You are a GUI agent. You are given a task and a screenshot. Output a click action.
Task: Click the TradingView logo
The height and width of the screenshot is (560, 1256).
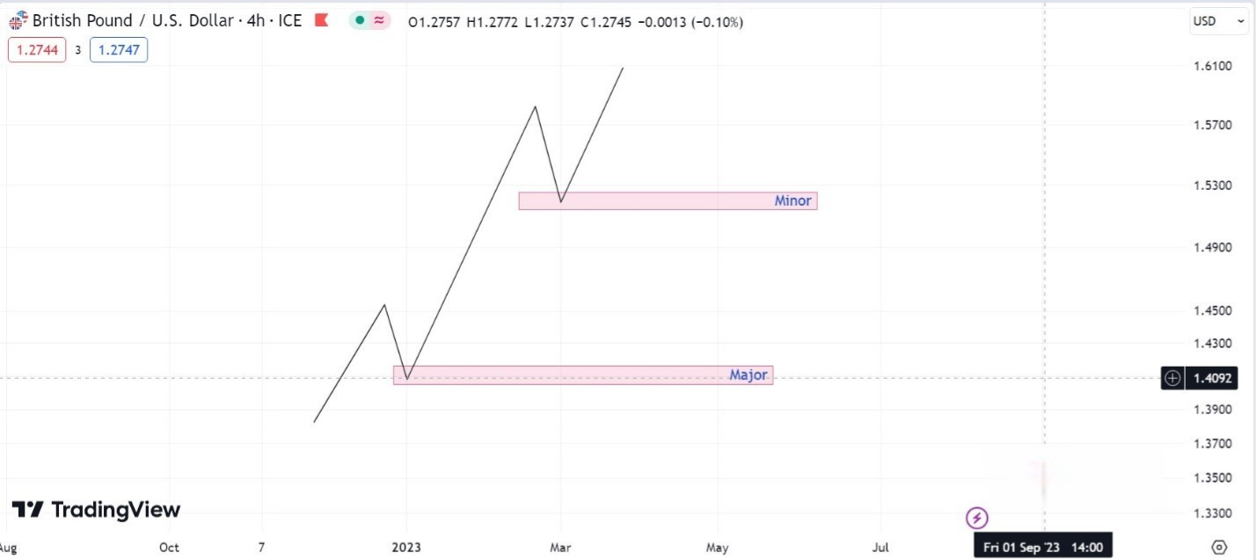(x=96, y=510)
